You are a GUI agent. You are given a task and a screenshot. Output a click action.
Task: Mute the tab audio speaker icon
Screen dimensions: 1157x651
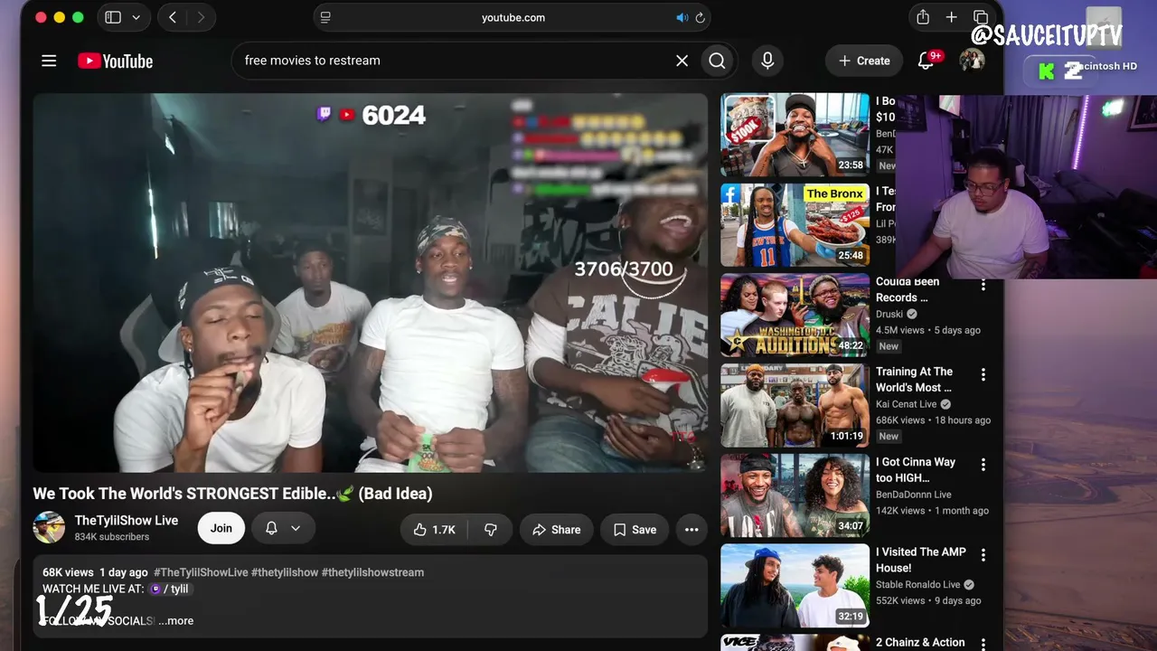(682, 17)
